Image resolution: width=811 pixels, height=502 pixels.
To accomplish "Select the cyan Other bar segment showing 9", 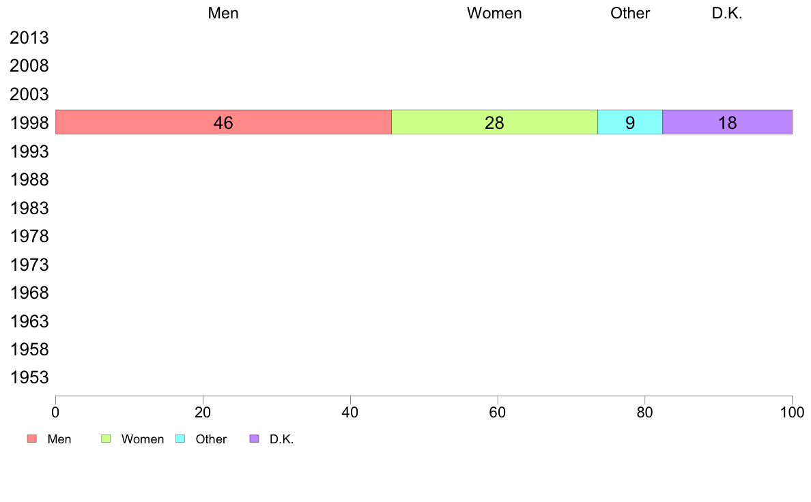I will (630, 122).
